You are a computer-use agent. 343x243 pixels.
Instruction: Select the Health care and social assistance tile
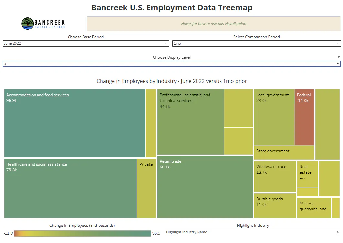(70, 188)
